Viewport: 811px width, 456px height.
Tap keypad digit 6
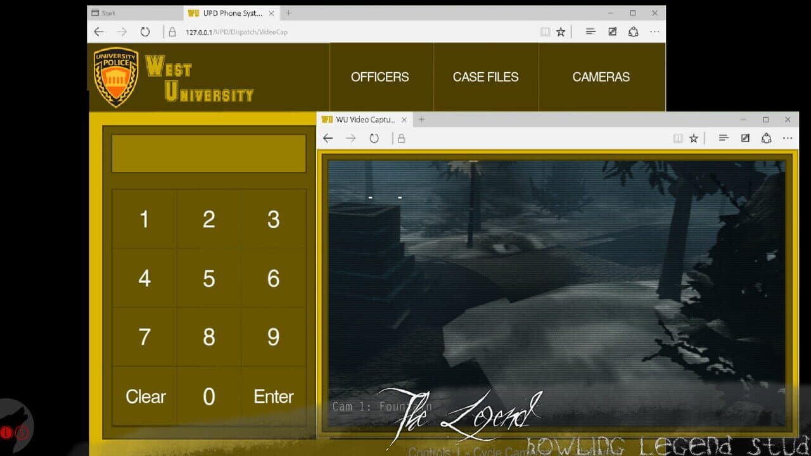click(273, 278)
